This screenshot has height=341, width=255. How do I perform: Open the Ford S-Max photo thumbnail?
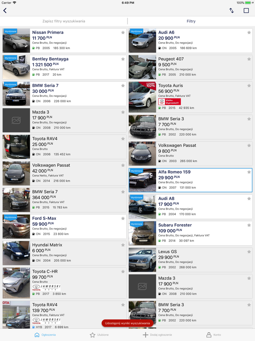pyautogui.click(x=16, y=226)
